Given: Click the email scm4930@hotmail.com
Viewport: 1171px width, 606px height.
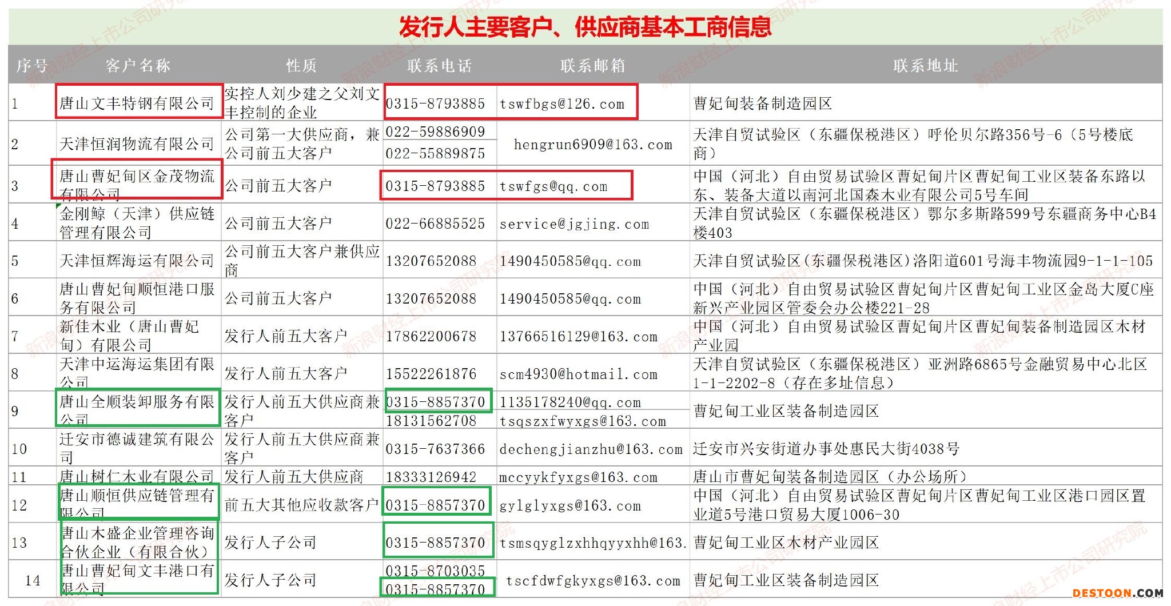Looking at the screenshot, I should pyautogui.click(x=578, y=374).
